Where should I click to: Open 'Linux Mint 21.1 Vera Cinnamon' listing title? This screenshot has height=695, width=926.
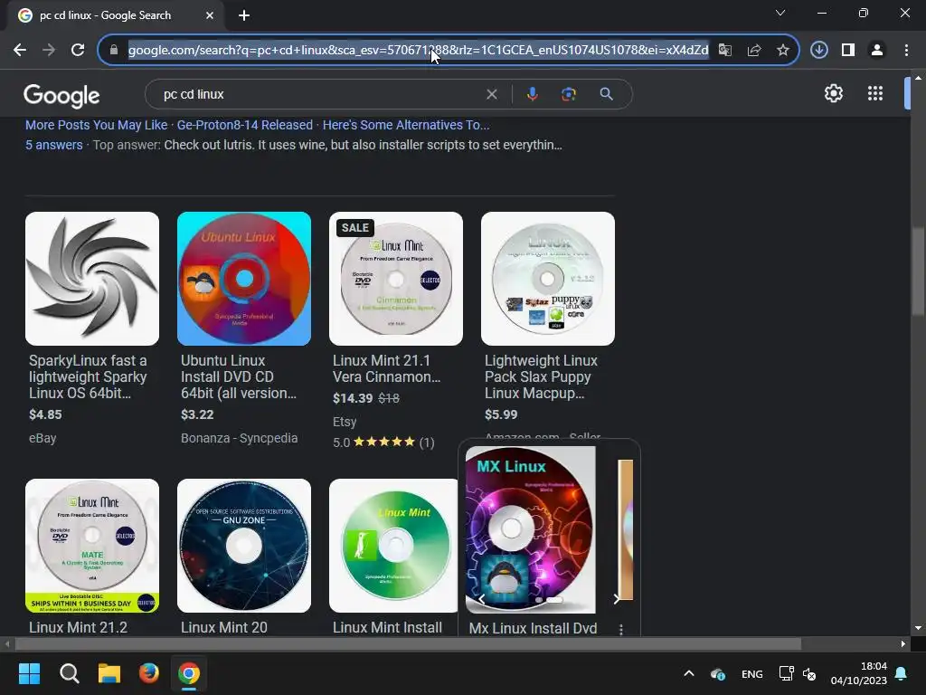point(386,369)
